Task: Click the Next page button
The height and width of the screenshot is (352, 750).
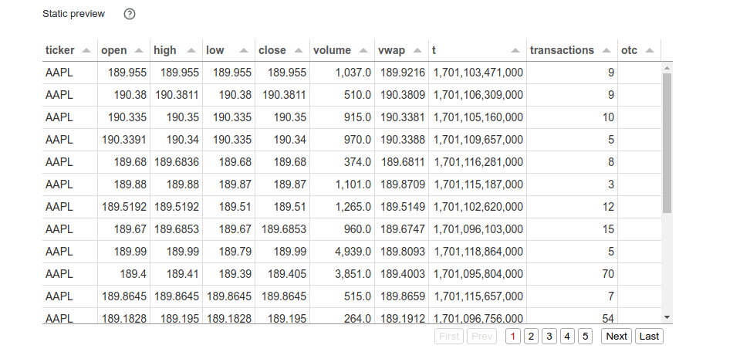Action: coord(617,336)
